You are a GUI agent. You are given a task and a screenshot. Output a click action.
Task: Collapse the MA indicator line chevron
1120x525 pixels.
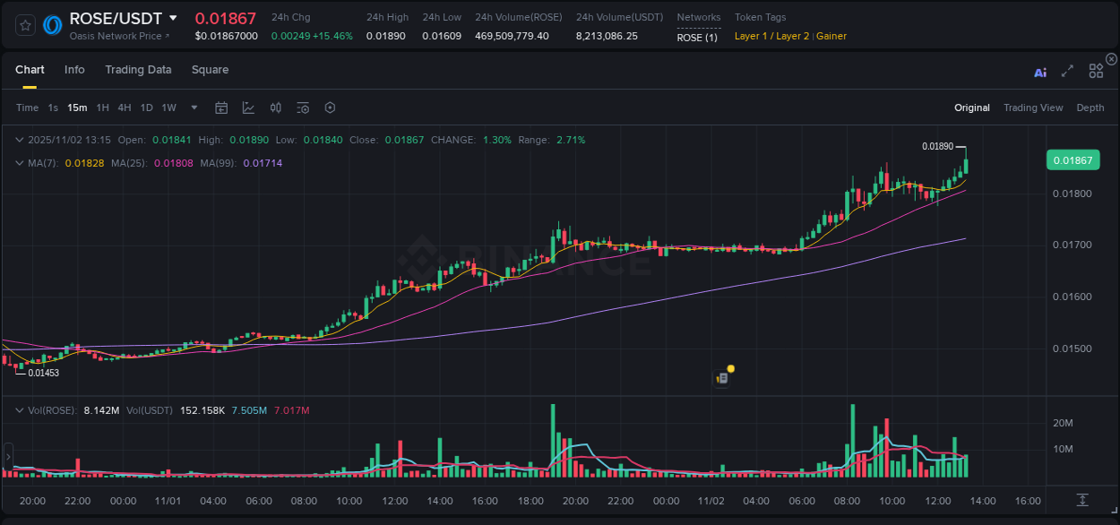[x=20, y=163]
